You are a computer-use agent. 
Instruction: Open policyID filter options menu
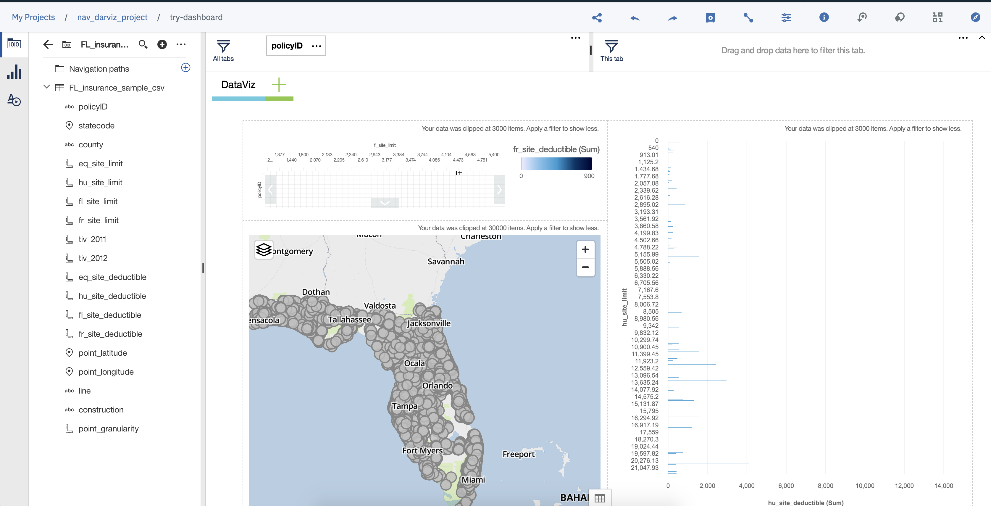click(x=317, y=46)
